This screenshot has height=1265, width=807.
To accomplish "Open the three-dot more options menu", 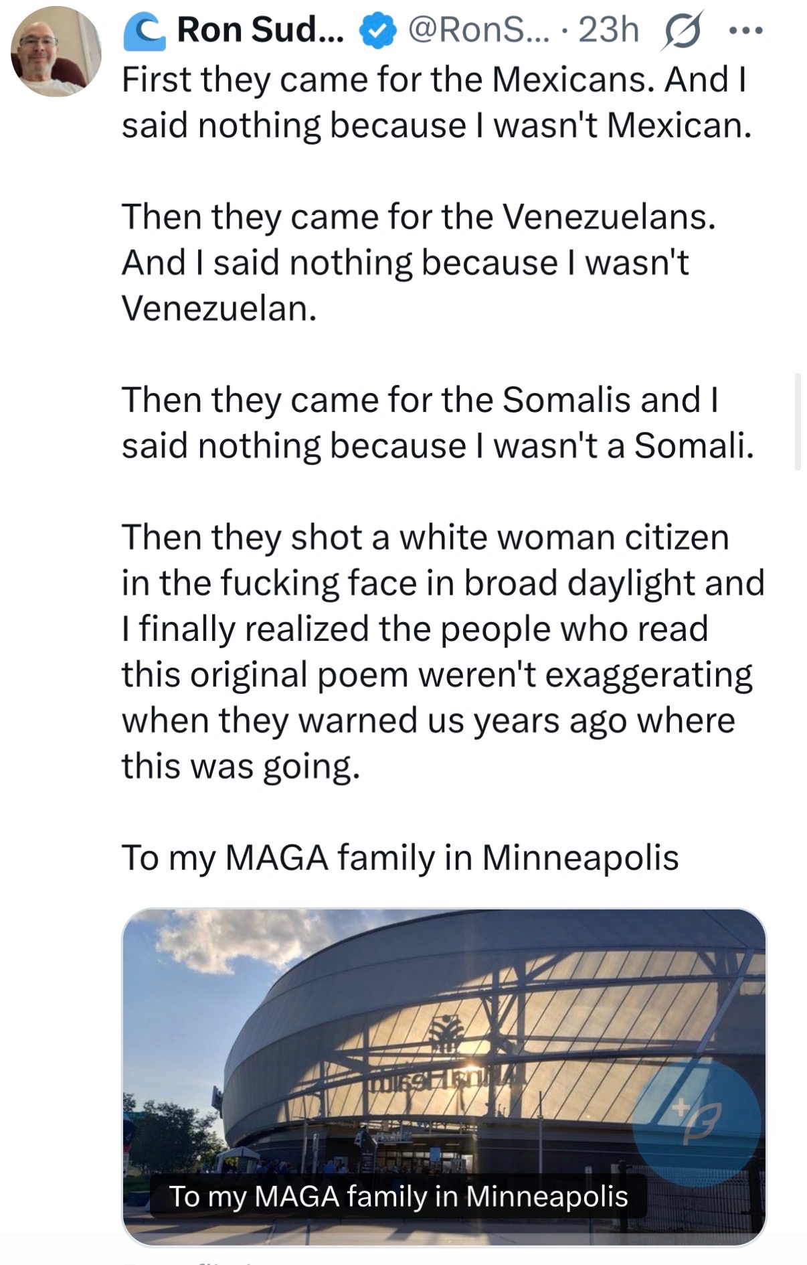I will tap(746, 31).
